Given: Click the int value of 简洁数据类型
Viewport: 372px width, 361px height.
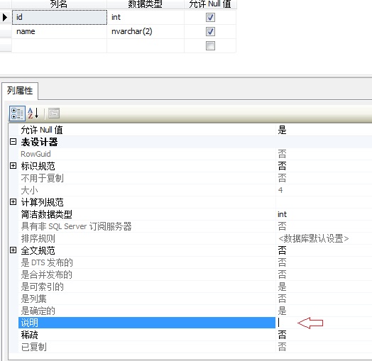Looking at the screenshot, I should pyautogui.click(x=282, y=214).
